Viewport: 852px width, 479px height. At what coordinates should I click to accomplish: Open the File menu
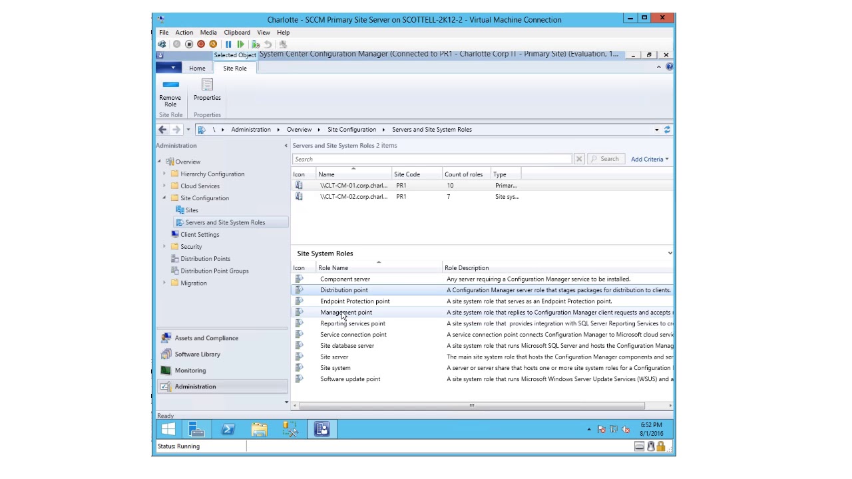pos(164,33)
